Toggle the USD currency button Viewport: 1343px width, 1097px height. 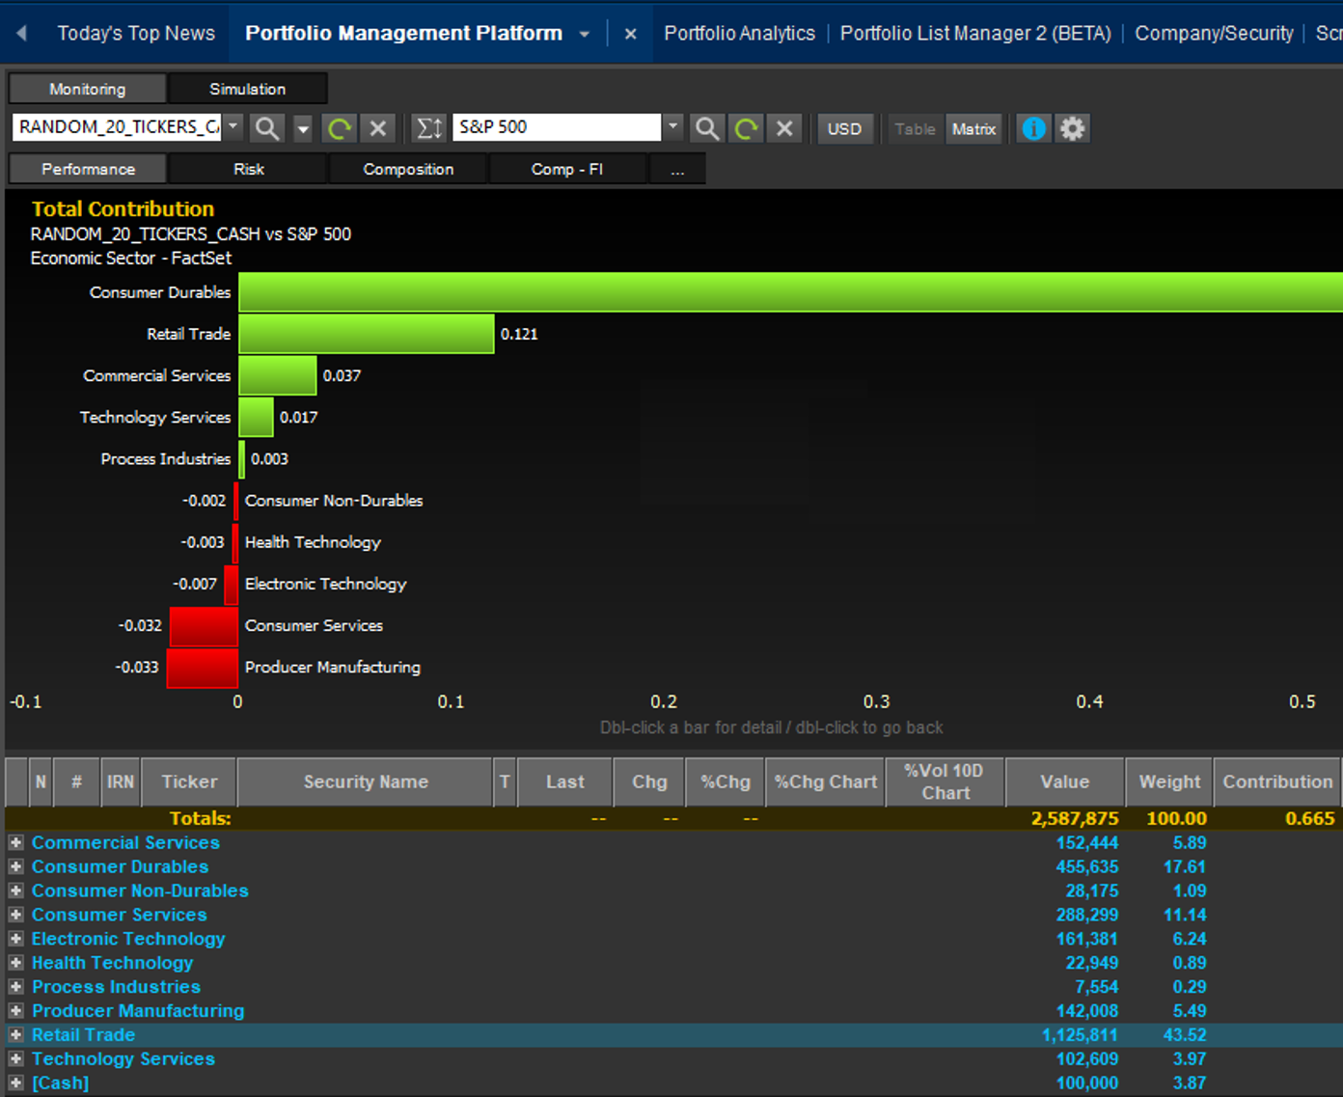click(844, 128)
